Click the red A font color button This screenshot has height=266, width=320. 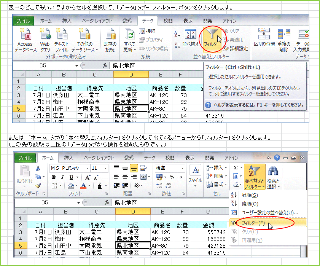pyautogui.click(x=84, y=186)
